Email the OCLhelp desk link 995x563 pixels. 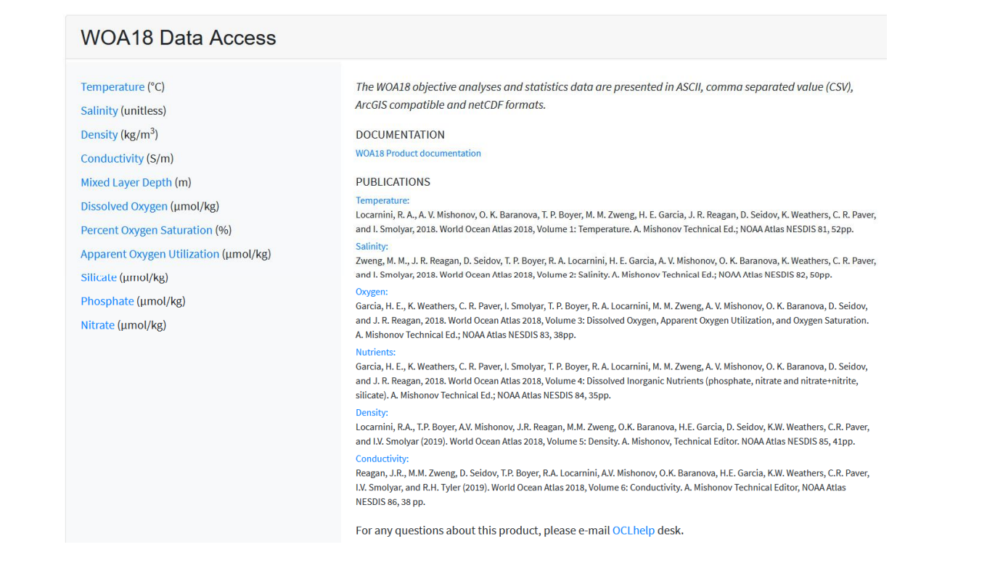coord(634,531)
